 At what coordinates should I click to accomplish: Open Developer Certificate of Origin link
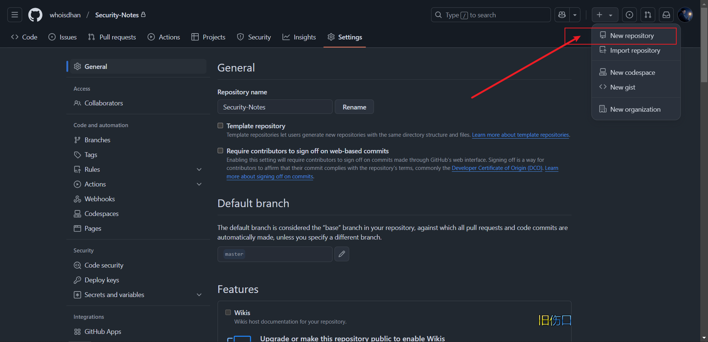pyautogui.click(x=497, y=168)
